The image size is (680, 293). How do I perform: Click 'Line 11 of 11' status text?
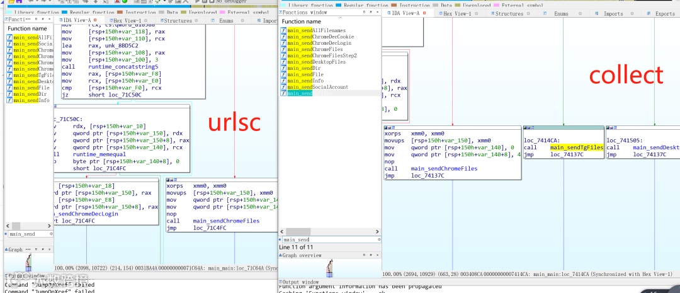click(297, 247)
